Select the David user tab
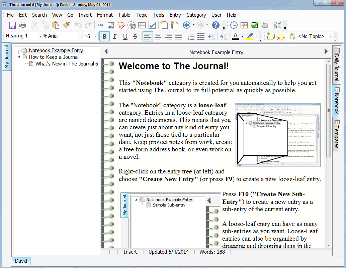346x268 pixels. (21, 261)
